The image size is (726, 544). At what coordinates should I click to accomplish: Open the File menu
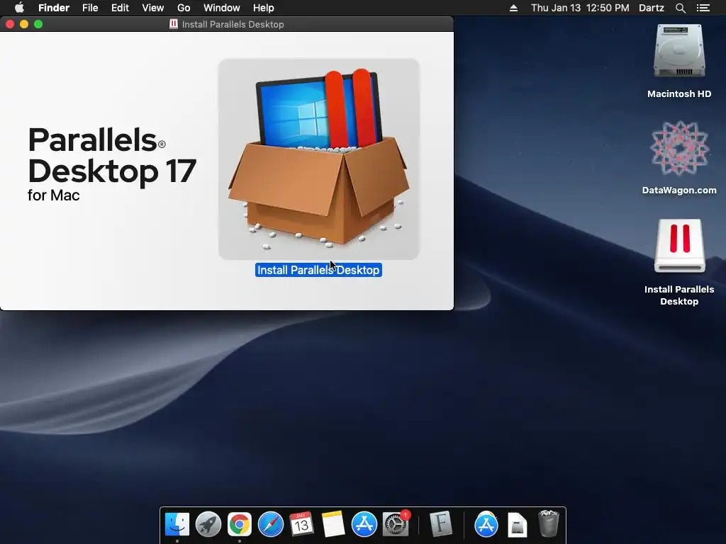point(90,8)
